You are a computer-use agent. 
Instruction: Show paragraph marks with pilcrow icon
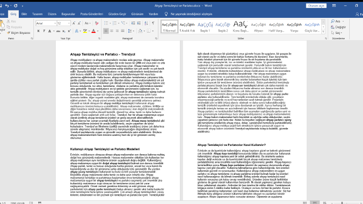tap(153, 23)
